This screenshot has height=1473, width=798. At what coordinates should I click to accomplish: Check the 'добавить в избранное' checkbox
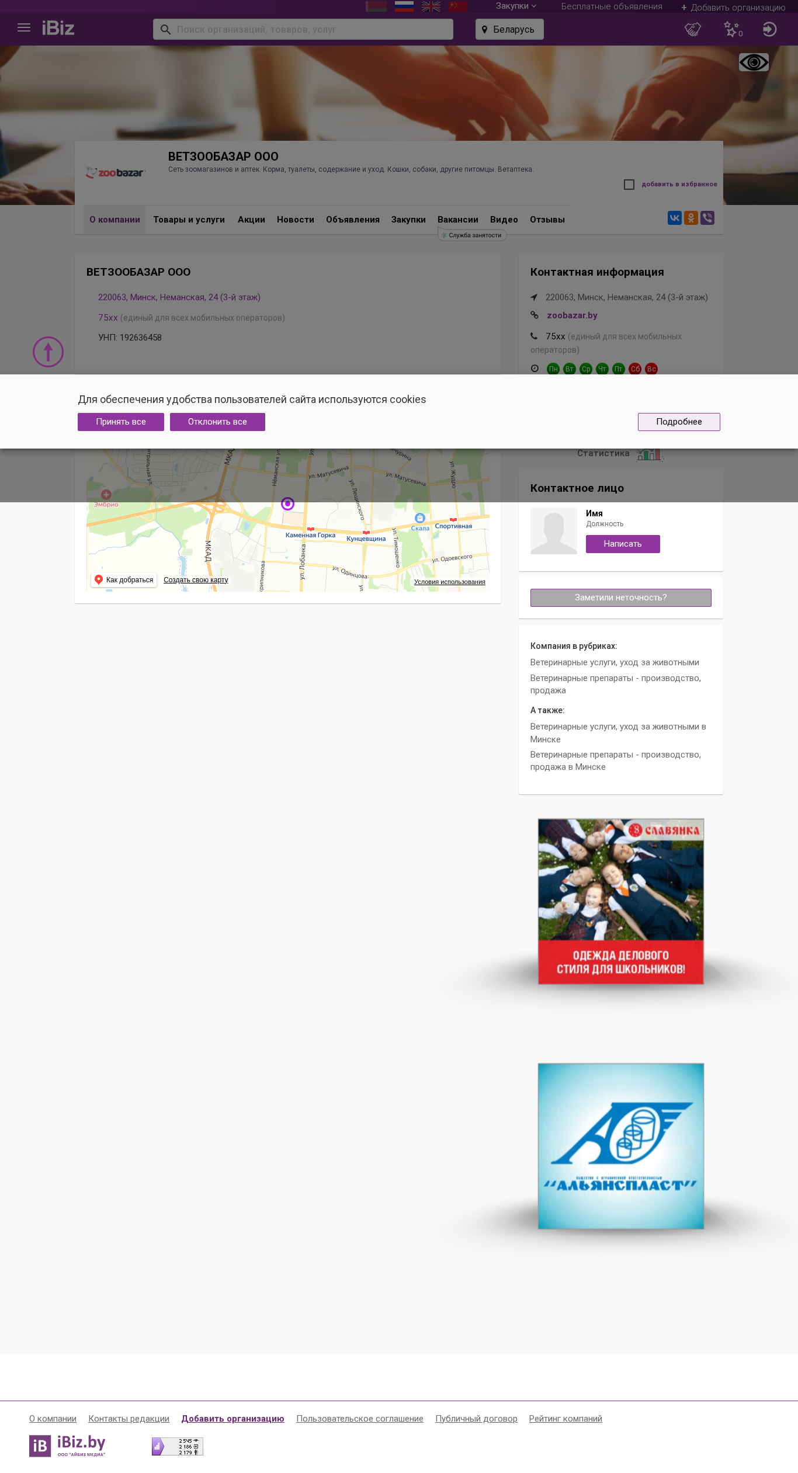tap(629, 185)
